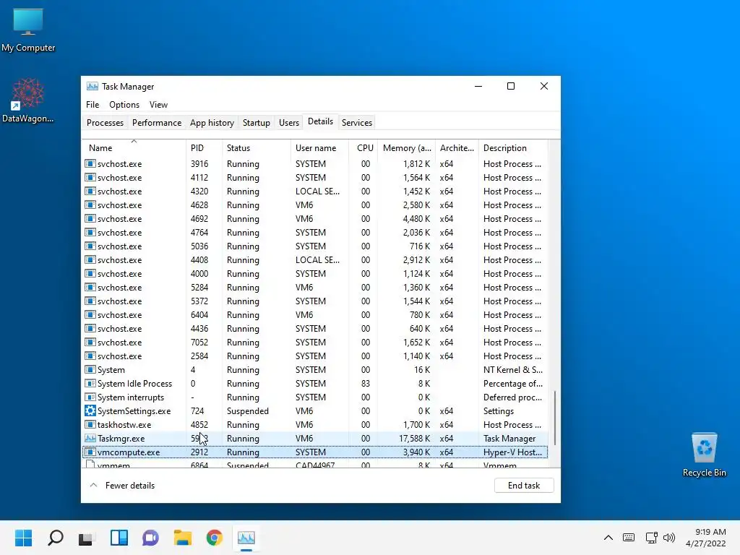Show hidden system tray icons

pos(608,538)
